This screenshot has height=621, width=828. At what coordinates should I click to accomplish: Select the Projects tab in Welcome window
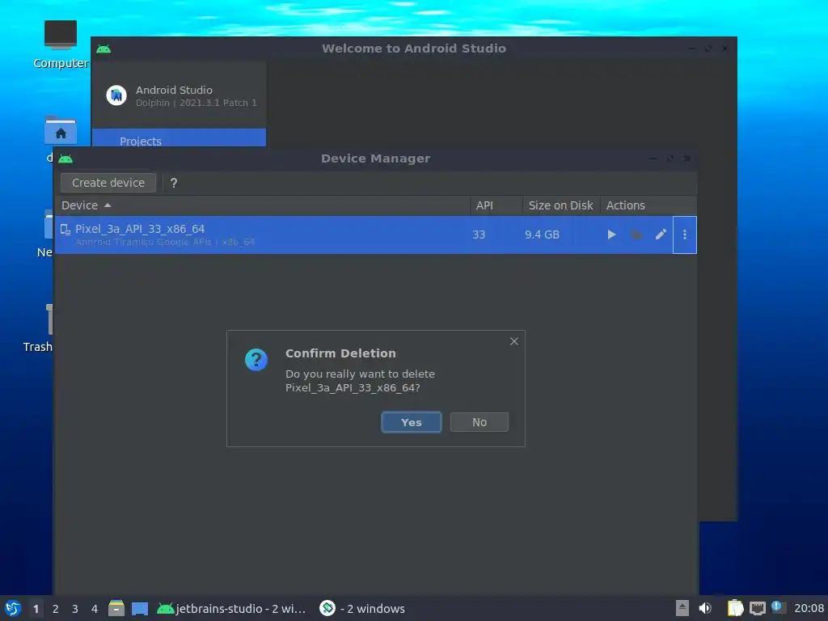[179, 138]
